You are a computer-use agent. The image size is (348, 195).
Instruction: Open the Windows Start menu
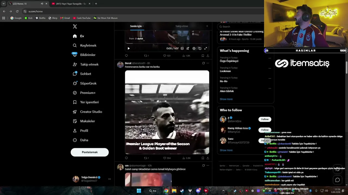point(139,191)
